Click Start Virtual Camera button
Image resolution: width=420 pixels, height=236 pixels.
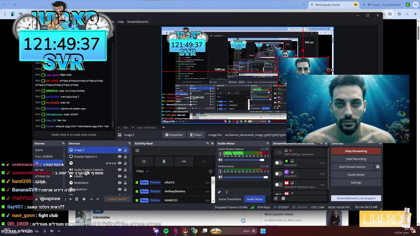tap(352, 167)
